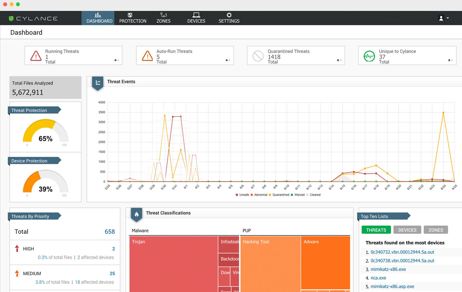Switch Top Ten Lists to Devices
The image size is (462, 292).
point(407,230)
